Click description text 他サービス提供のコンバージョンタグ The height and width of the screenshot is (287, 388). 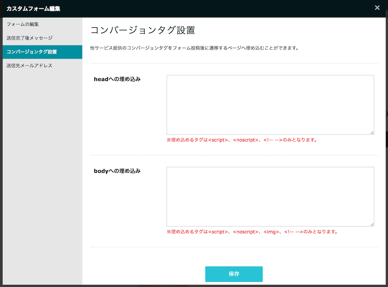point(195,48)
